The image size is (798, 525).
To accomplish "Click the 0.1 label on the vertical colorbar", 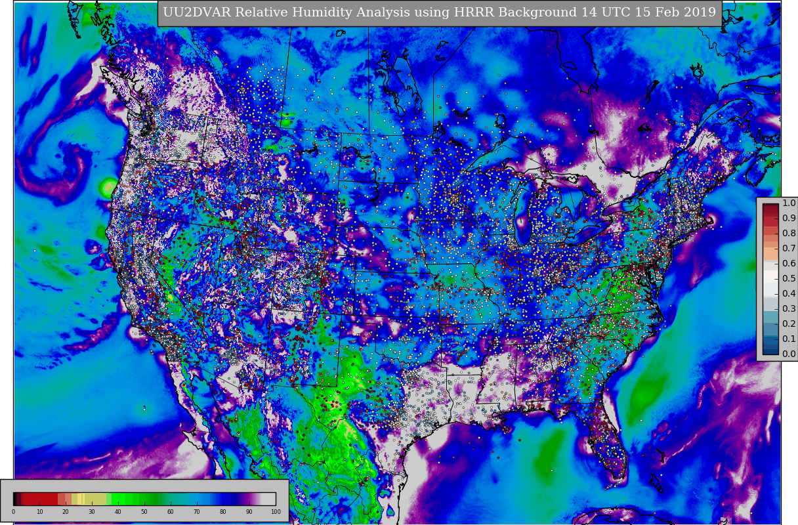I will click(789, 339).
